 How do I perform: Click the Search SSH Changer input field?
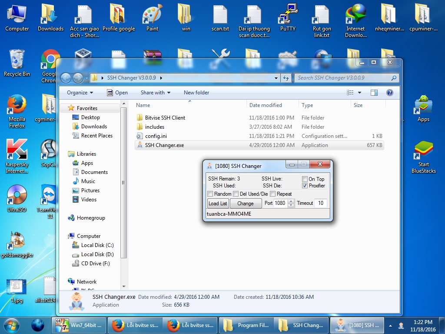[x=347, y=78]
